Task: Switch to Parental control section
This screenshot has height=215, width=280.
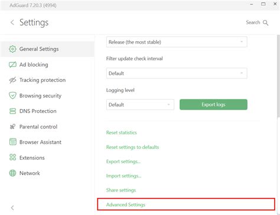Action: (47, 127)
